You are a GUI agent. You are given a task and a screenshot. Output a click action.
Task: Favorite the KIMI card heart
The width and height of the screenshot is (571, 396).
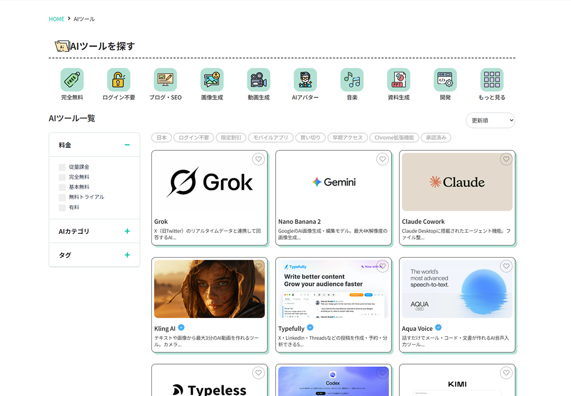click(506, 373)
